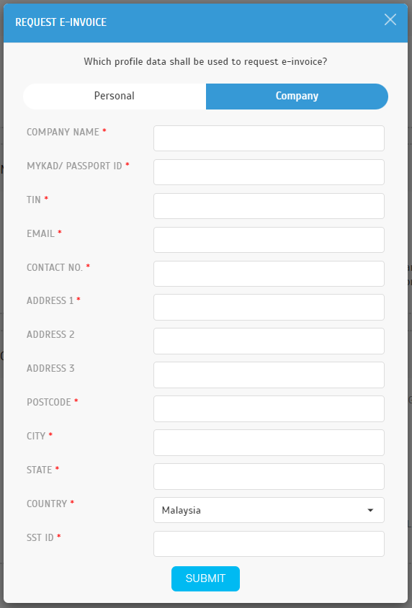Click the Address 2 input box
This screenshot has width=412, height=608.
click(269, 341)
